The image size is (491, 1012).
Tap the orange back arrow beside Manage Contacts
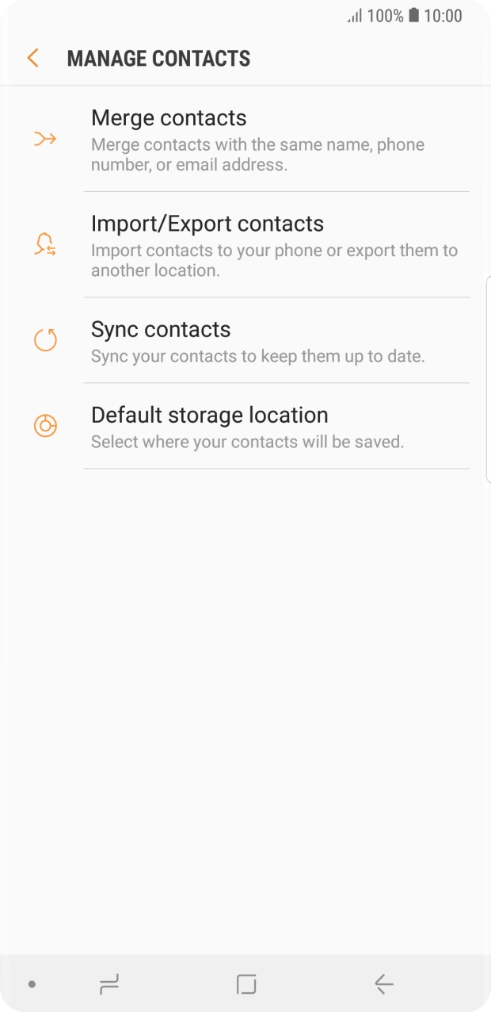click(32, 58)
